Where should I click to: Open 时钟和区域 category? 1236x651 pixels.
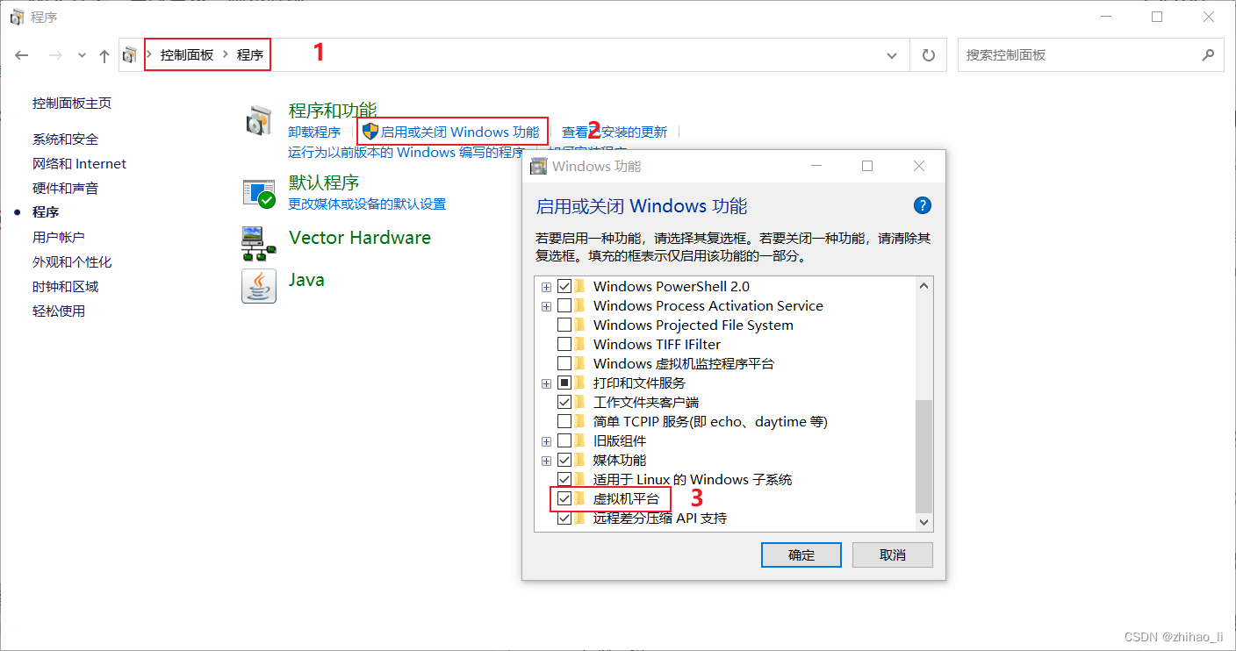[x=65, y=286]
